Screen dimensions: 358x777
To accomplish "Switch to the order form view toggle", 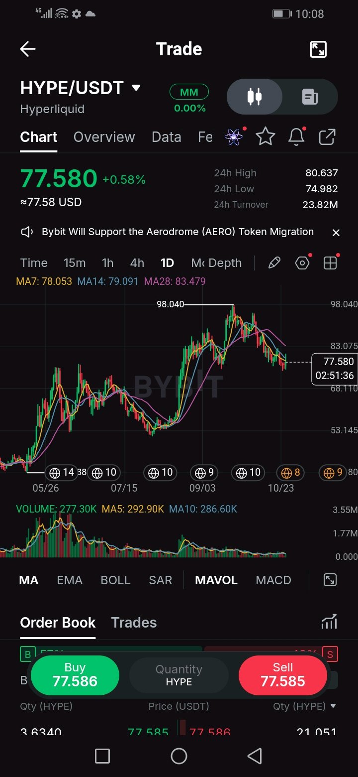I will 310,97.
